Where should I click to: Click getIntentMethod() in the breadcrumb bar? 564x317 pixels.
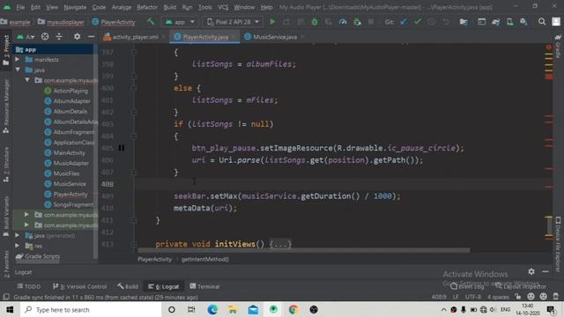click(205, 259)
